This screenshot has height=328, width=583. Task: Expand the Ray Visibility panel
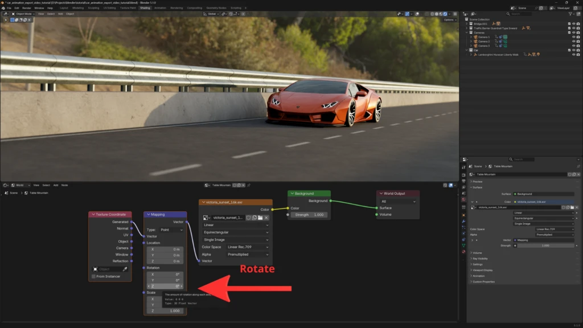click(479, 259)
